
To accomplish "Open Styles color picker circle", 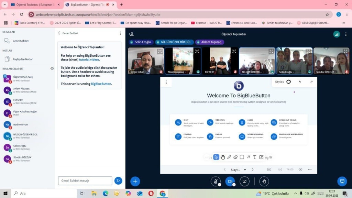I will point(288,82).
